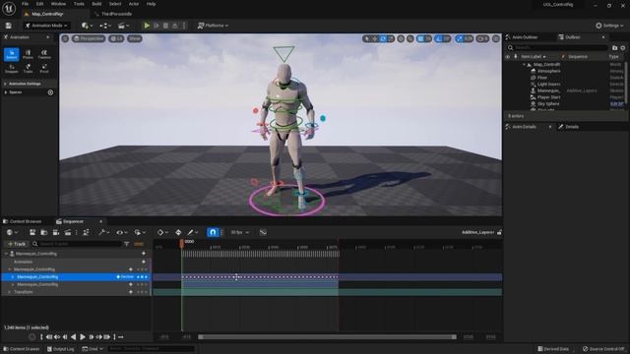This screenshot has height=354, width=630.
Task: Click the Unreal Engine logo icon
Action: click(x=9, y=9)
